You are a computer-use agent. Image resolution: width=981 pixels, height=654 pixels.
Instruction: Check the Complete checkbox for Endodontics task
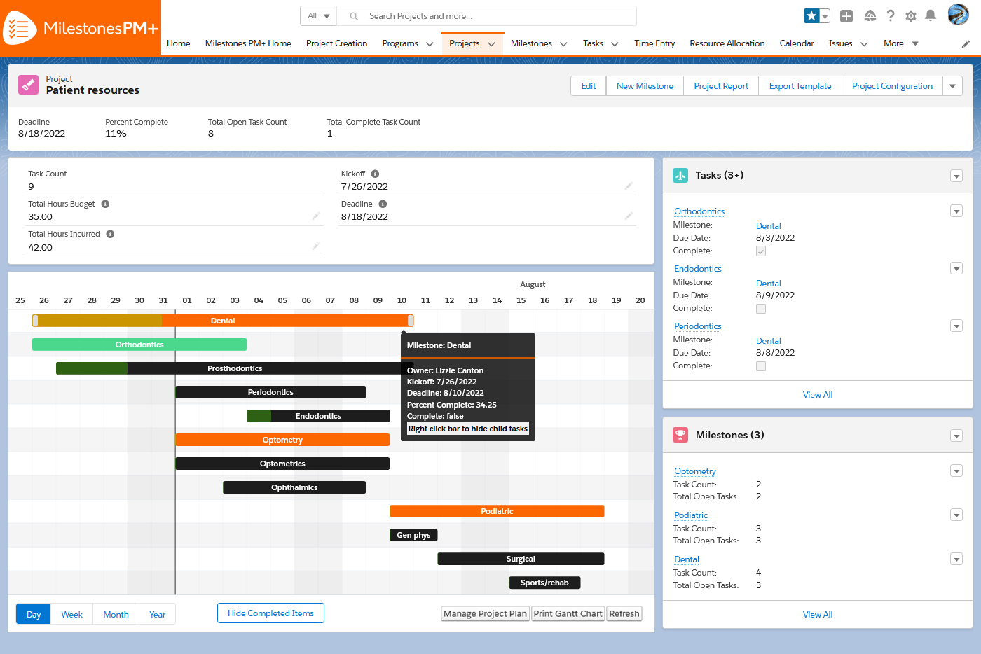click(x=761, y=308)
